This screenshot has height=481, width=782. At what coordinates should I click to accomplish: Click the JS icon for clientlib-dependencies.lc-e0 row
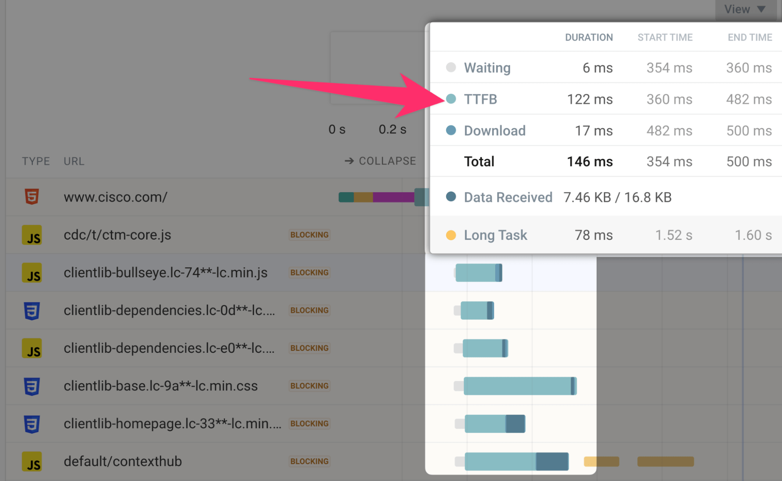tap(32, 348)
